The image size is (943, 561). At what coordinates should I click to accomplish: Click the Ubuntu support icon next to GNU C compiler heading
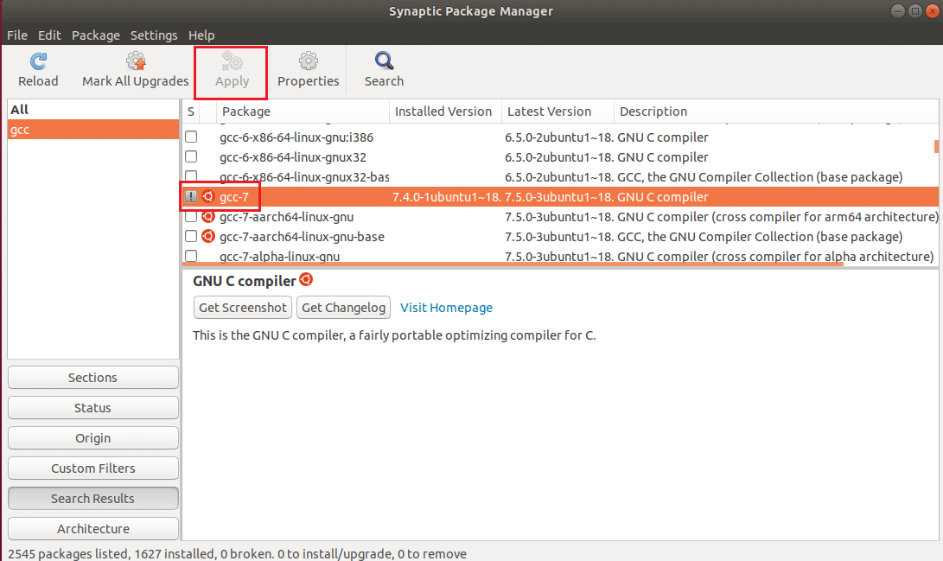click(x=305, y=280)
